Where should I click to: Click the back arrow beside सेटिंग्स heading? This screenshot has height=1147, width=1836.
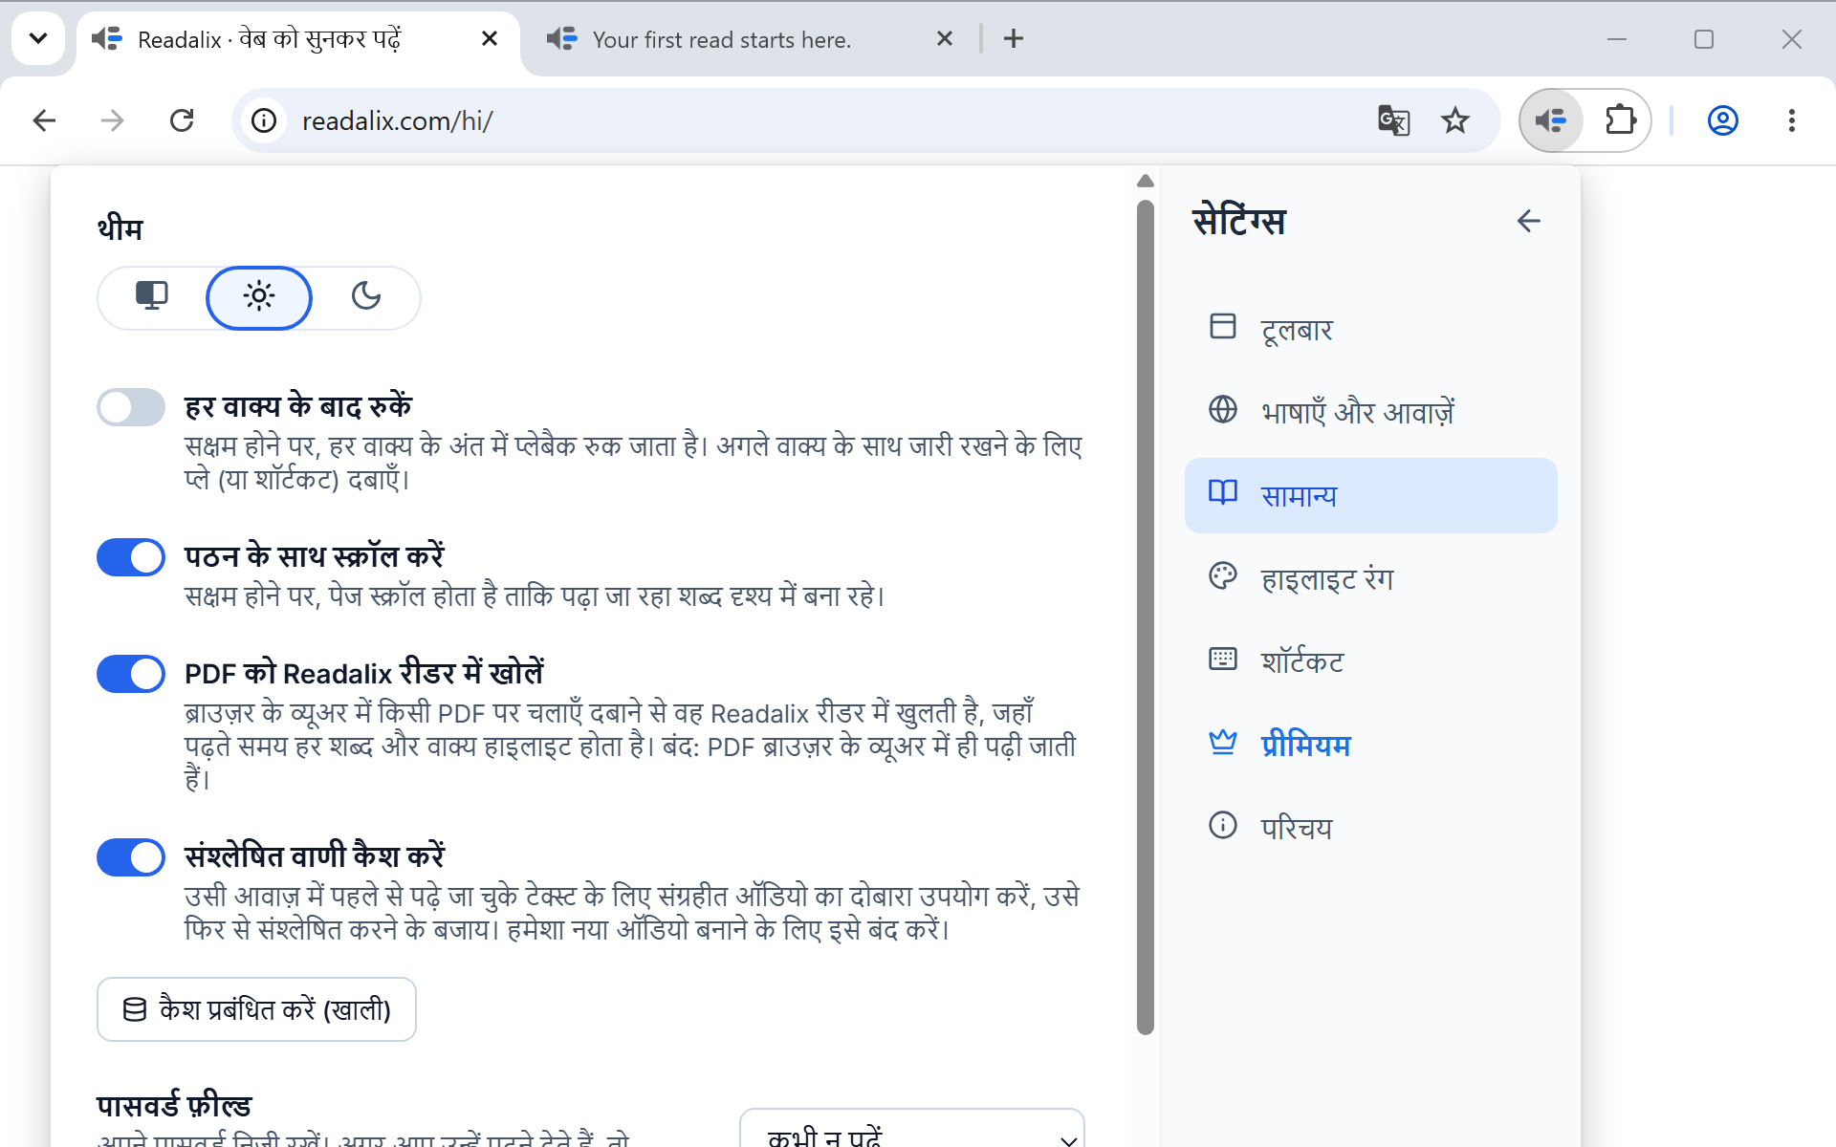pyautogui.click(x=1528, y=221)
